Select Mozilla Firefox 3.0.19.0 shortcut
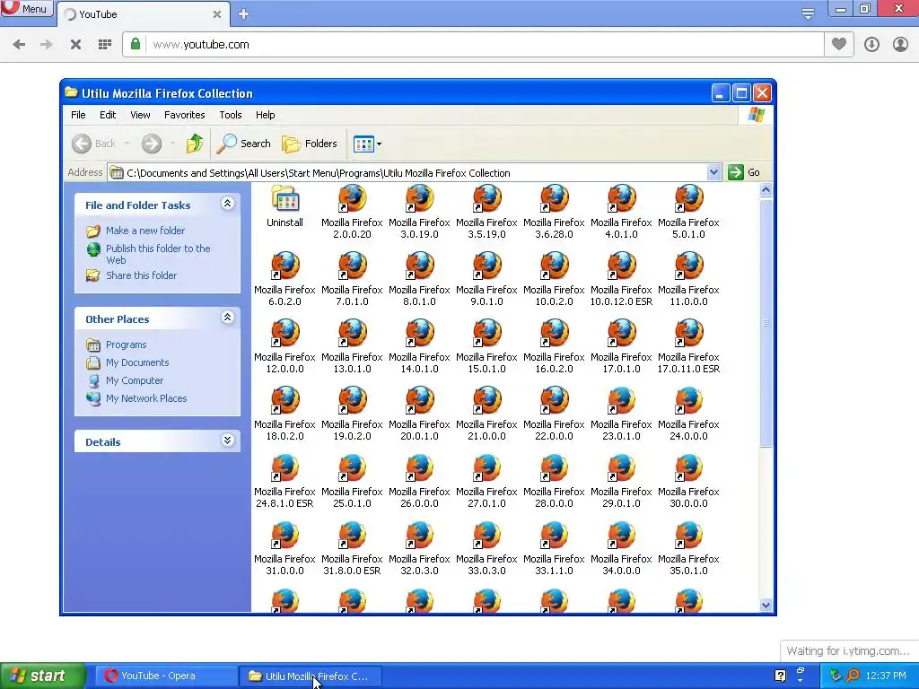This screenshot has height=689, width=919. pyautogui.click(x=419, y=212)
